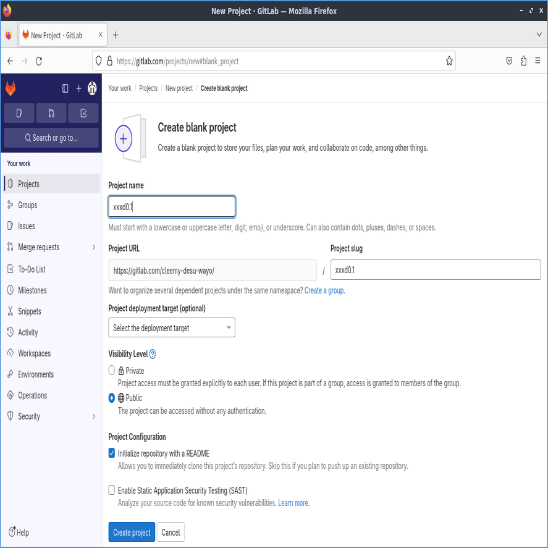
Task: Click the Cancel button
Action: click(171, 533)
